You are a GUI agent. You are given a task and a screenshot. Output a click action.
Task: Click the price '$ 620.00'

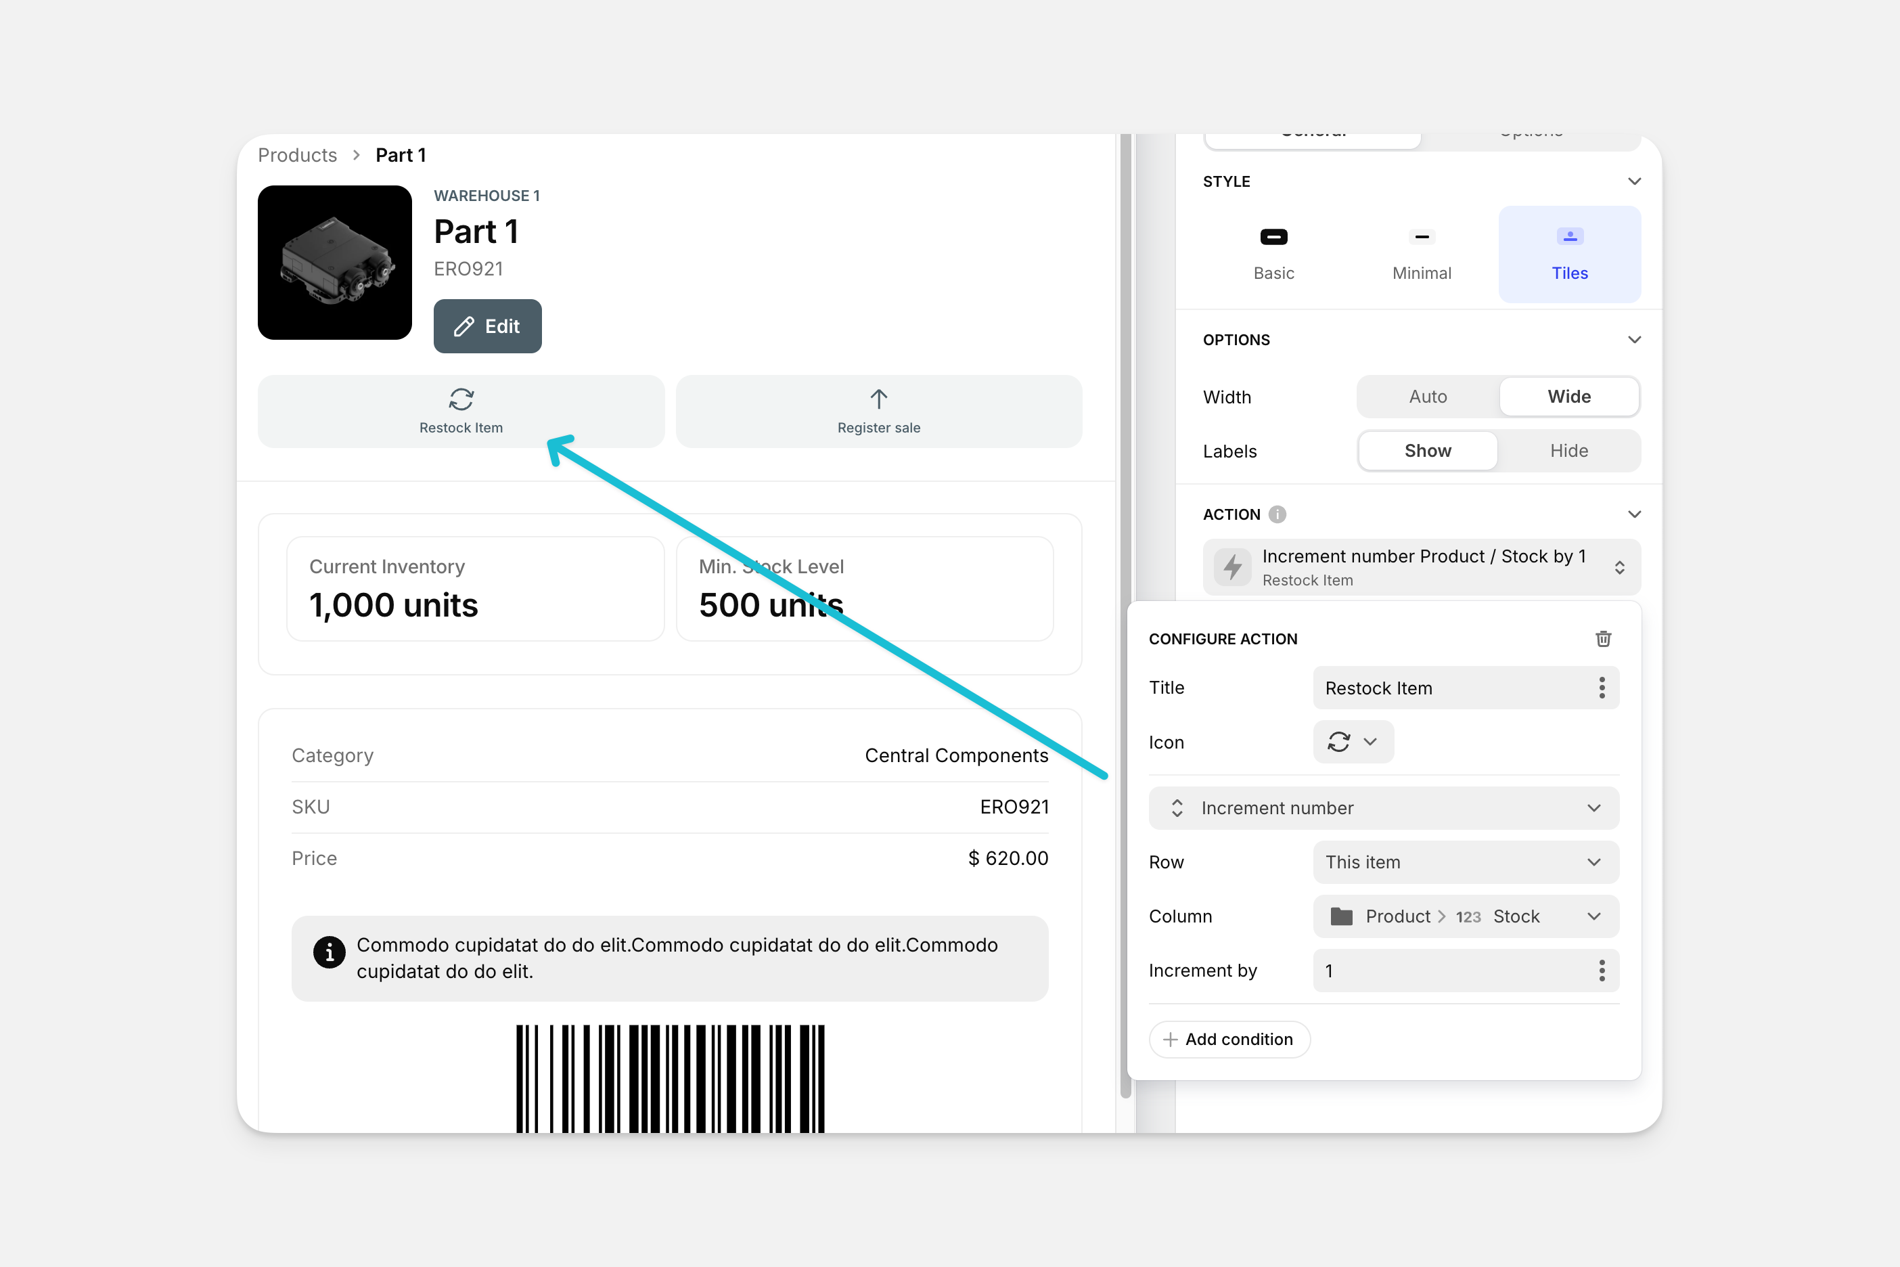tap(1008, 858)
